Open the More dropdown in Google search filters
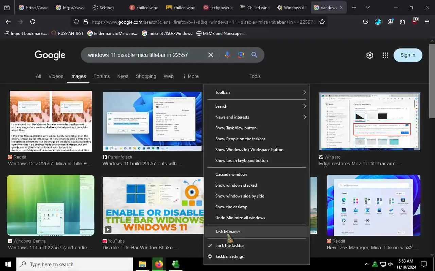The height and width of the screenshot is (271, 435). tap(191, 76)
